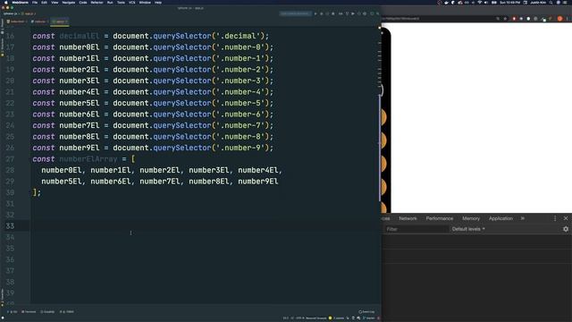Click the console Filter input field
The image size is (572, 322).
click(x=416, y=229)
